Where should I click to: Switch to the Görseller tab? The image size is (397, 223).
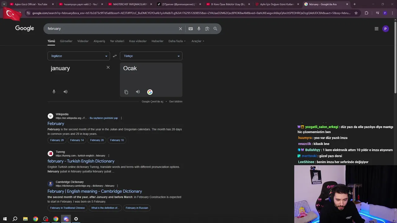tap(66, 41)
